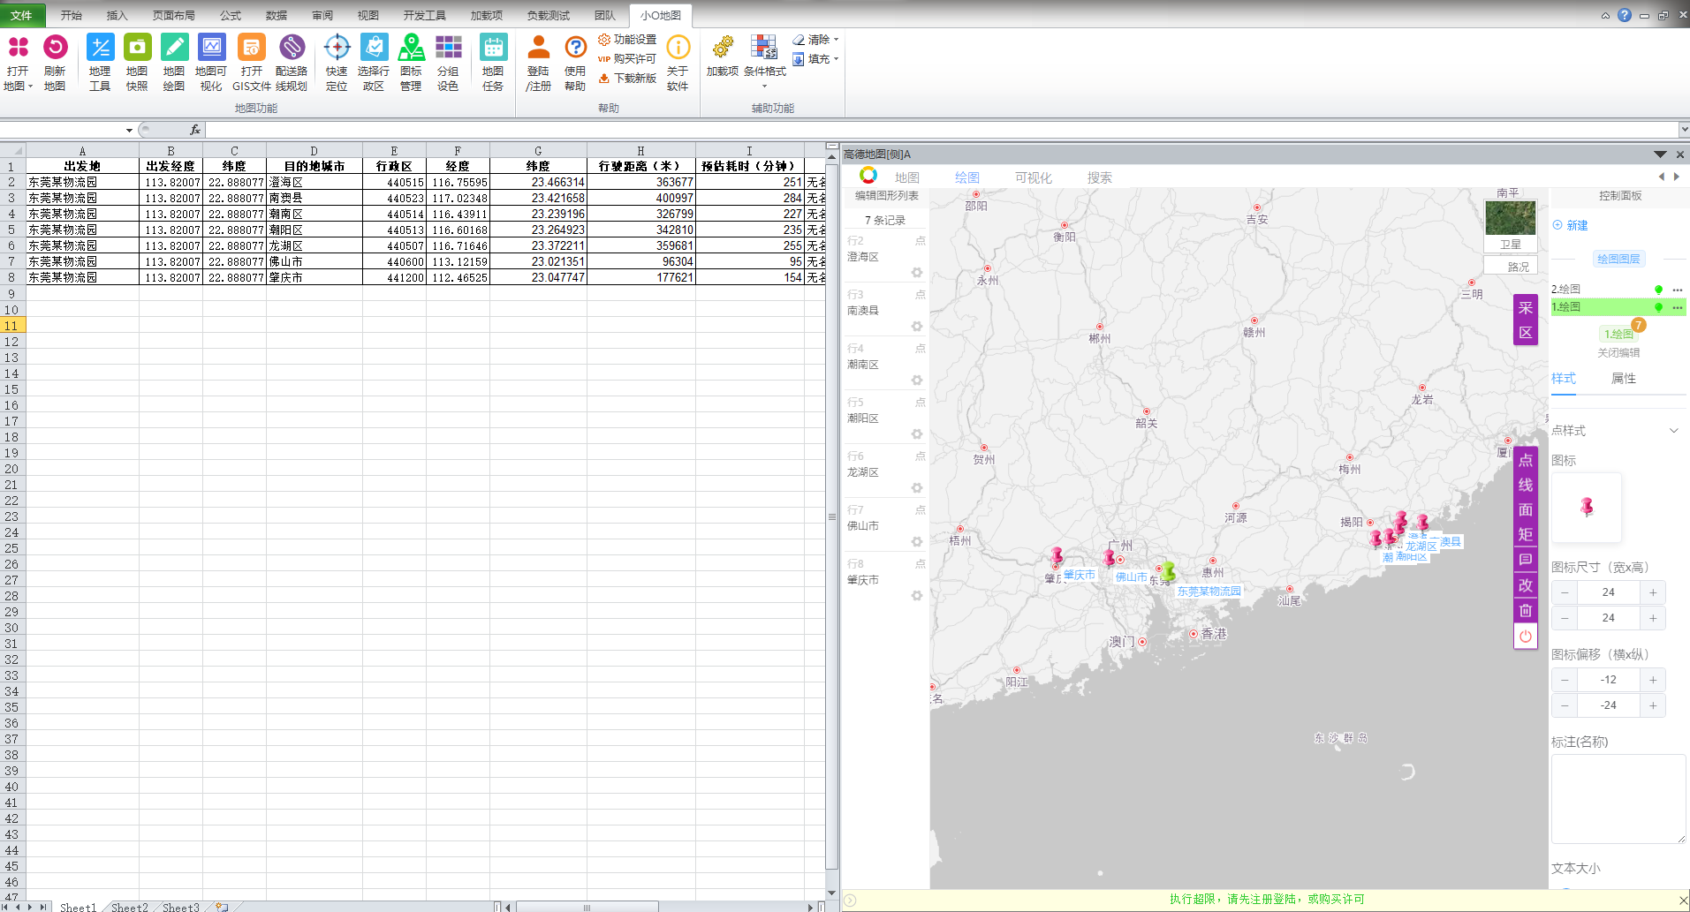Select the 矩 rectangle drawing mode
The image size is (1690, 912).
(x=1526, y=534)
